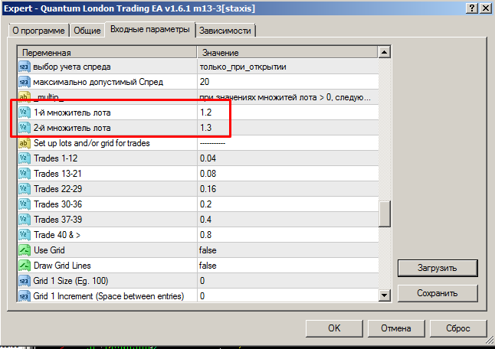The width and height of the screenshot is (495, 349).
Task: Click the help '?' button in title bar
Action: pos(472,8)
